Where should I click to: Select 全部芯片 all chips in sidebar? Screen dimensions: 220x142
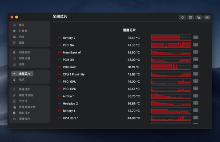(24, 74)
